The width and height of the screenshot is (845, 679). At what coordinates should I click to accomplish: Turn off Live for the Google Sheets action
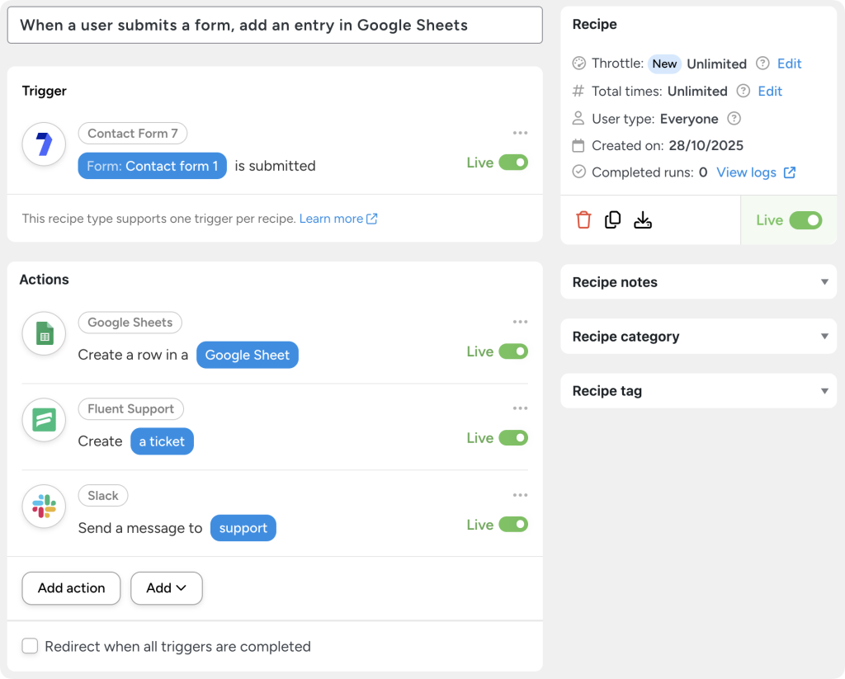(x=513, y=351)
